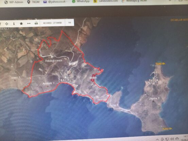The image size is (188, 141).
Task: Expand hidden system tray icons chevron
Action: [157, 140]
